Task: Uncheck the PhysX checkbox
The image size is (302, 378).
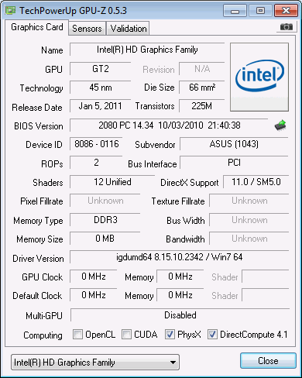Action: click(170, 334)
